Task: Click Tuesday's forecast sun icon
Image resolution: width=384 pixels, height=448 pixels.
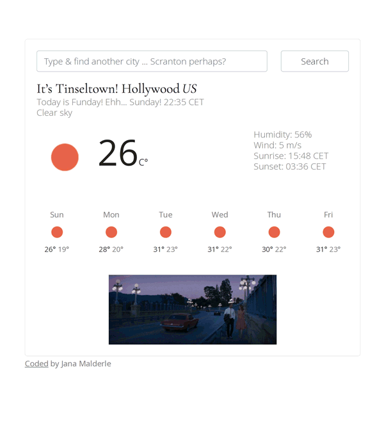Action: coord(166,232)
